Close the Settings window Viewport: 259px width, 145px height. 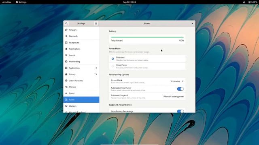[x=192, y=23]
